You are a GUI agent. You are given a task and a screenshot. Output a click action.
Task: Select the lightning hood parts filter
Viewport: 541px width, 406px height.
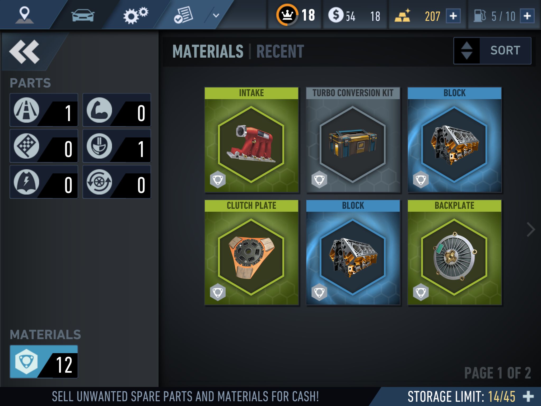(x=44, y=182)
